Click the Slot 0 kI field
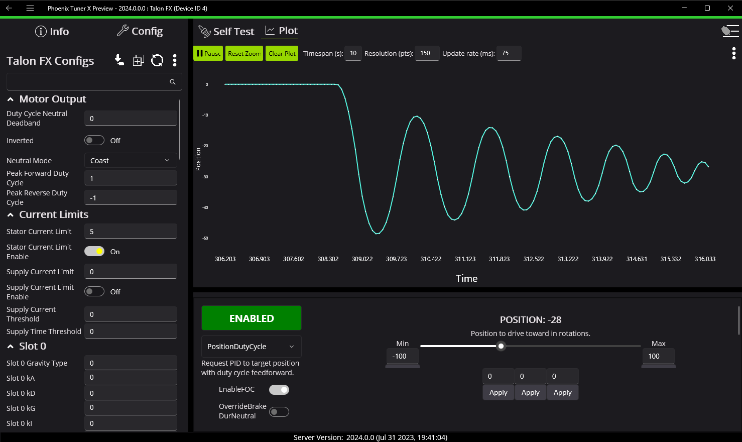Screen dimensions: 742x442 131,423
